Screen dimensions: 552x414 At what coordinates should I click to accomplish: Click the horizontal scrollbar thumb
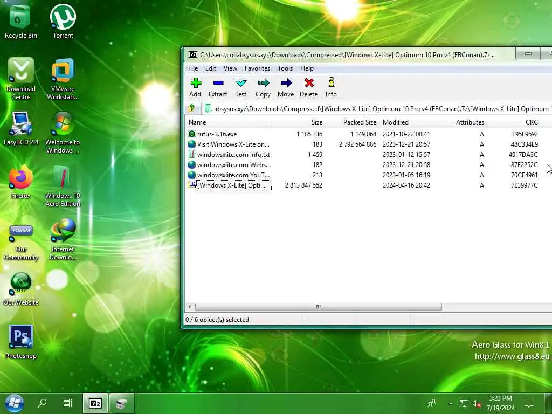(x=318, y=307)
